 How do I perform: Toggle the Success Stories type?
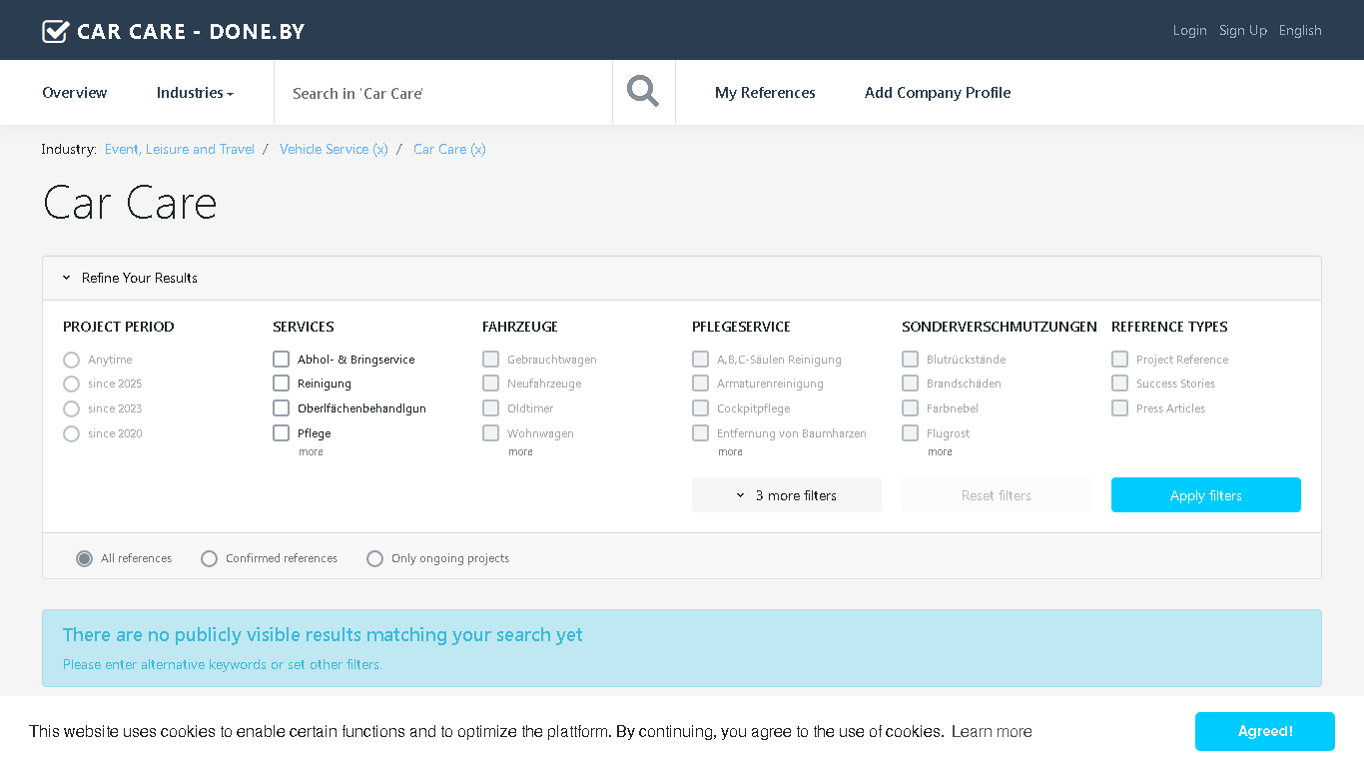tap(1119, 383)
